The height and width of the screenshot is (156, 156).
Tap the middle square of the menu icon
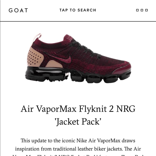click(142, 10)
